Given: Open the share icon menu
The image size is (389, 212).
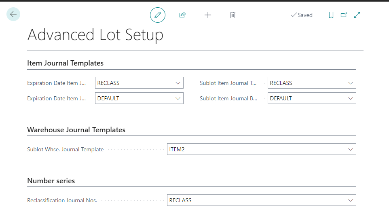Looking at the screenshot, I should [182, 15].
